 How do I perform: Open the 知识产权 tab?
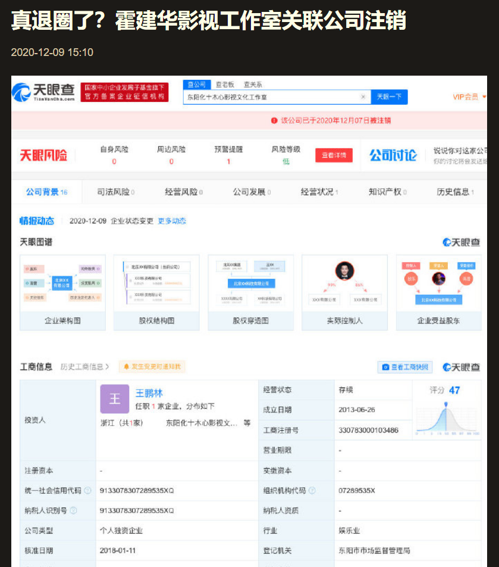tap(387, 192)
